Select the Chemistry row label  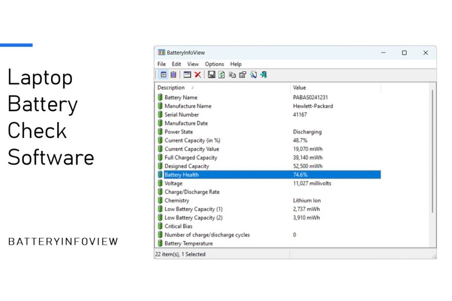[x=177, y=201]
